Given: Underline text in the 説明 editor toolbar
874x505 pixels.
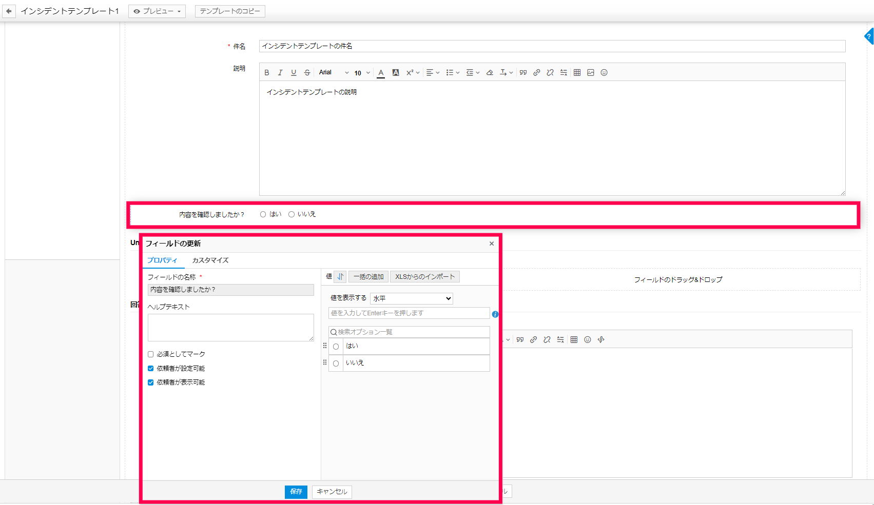Looking at the screenshot, I should [x=294, y=73].
